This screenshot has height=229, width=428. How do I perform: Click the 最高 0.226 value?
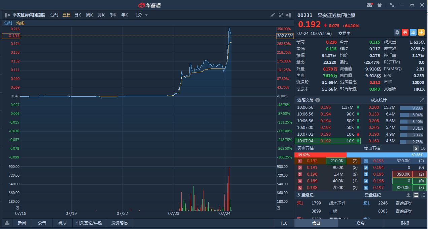point(331,42)
